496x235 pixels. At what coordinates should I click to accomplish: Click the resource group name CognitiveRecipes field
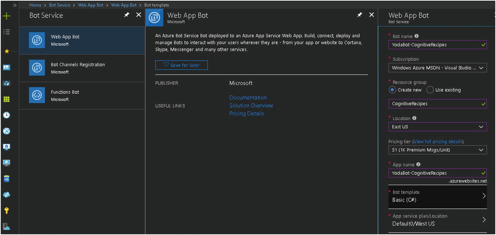click(437, 104)
